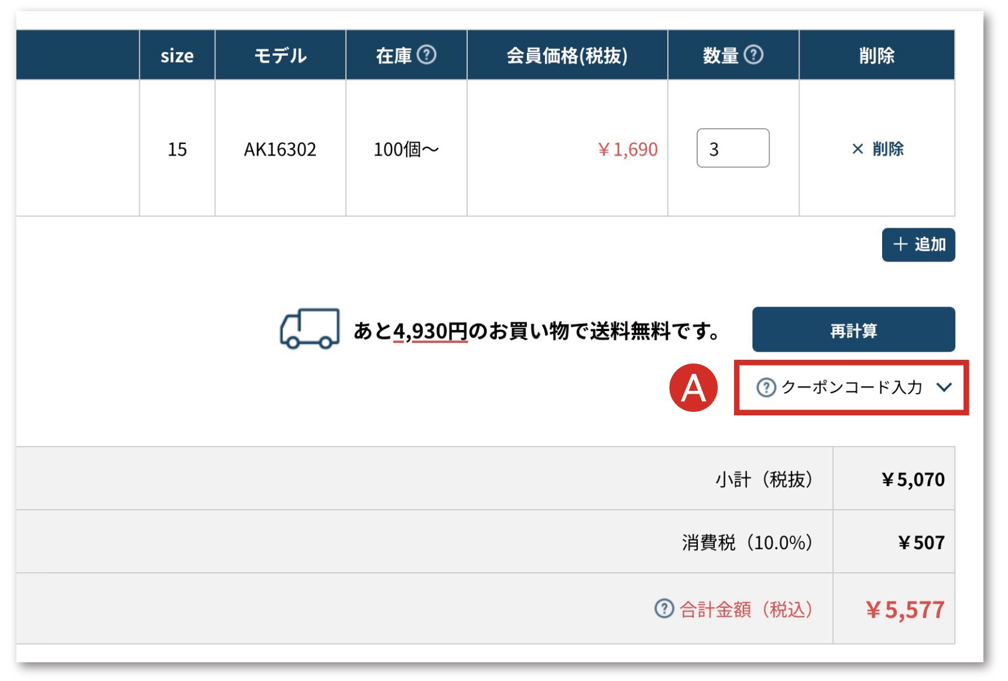Click the size column header
Image resolution: width=1008 pixels, height=681 pixels.
(177, 55)
